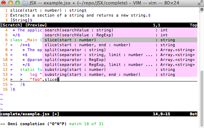The height and width of the screenshot is (128, 204).
Task: Click the fullscreen arrows icon in title bar
Action: pyautogui.click(x=200, y=3)
